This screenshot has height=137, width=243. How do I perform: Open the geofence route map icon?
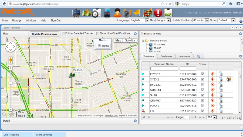pyautogui.click(x=147, y=13)
